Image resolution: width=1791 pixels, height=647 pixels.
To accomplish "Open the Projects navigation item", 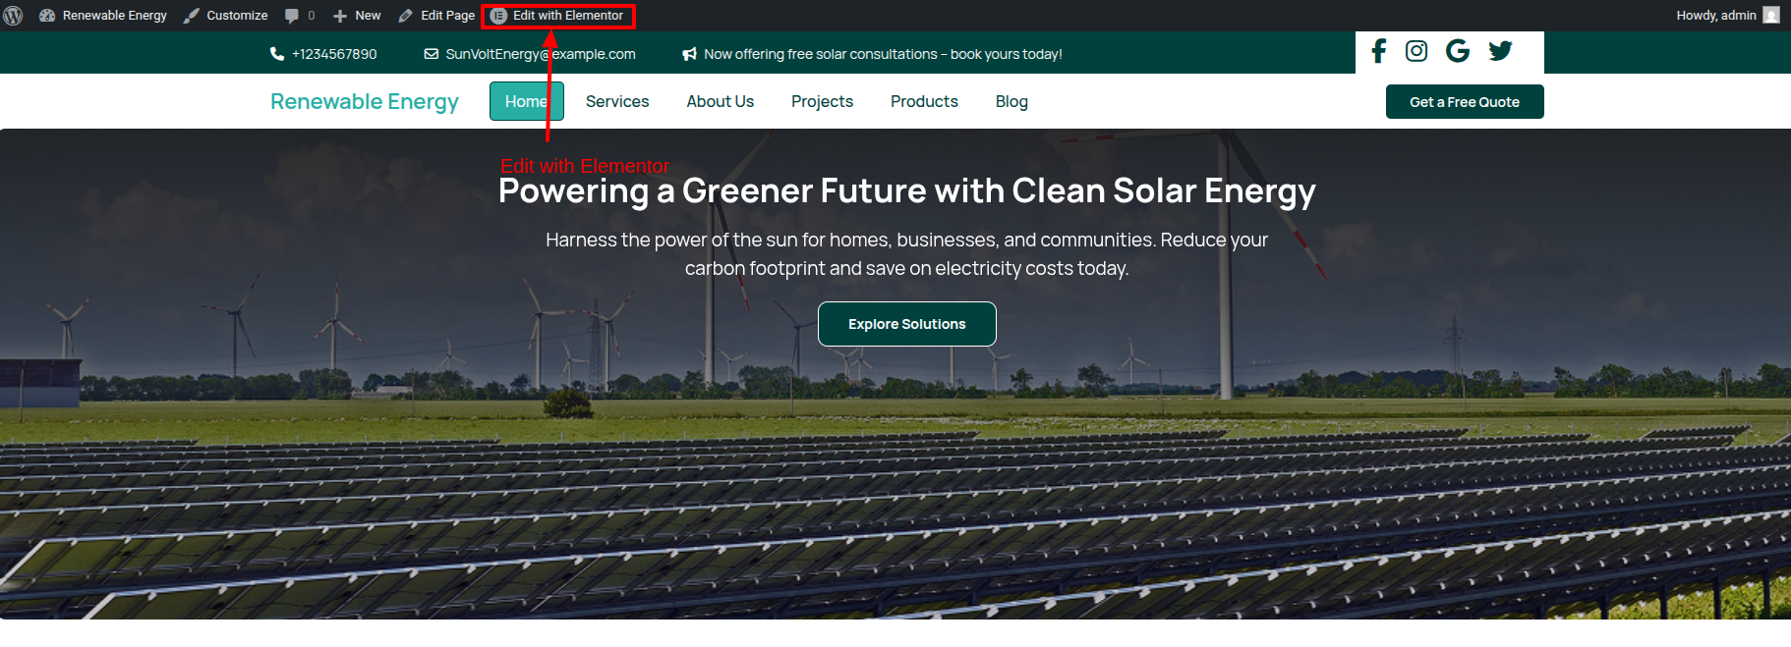I will click(x=822, y=102).
